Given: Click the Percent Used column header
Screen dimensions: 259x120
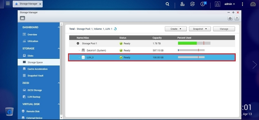Looking at the screenshot, I should 184,38.
